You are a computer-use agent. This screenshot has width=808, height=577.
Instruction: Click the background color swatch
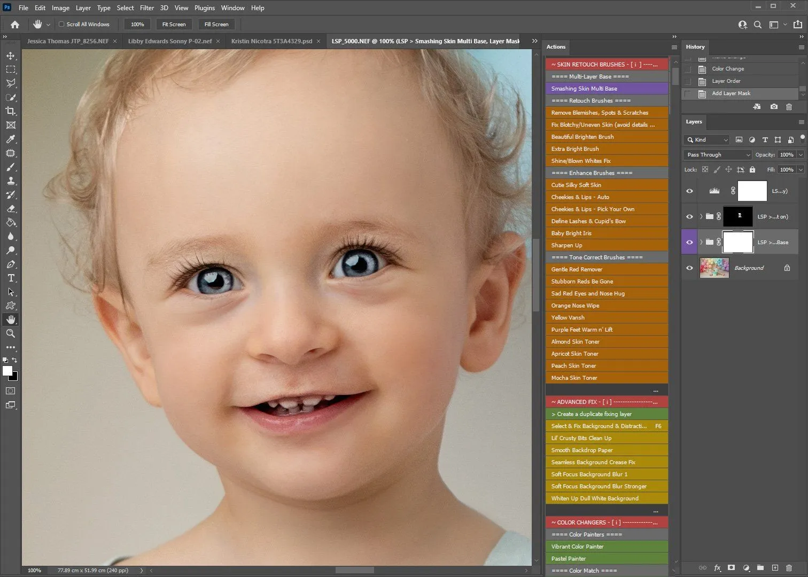click(14, 377)
